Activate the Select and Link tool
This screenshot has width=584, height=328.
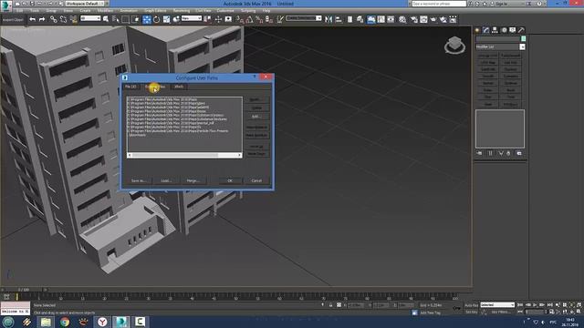(x=54, y=19)
